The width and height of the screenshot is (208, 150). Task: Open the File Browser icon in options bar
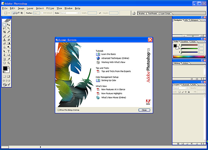point(134,13)
